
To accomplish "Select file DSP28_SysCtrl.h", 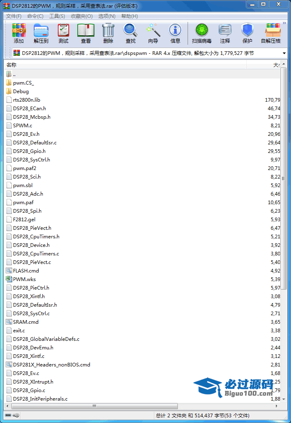I will tap(31, 160).
